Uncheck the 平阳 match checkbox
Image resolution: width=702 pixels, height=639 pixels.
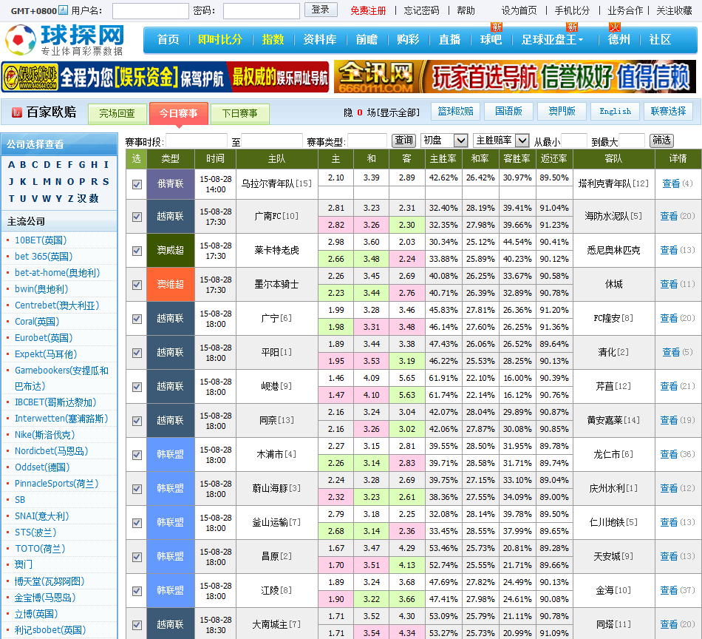tap(137, 353)
